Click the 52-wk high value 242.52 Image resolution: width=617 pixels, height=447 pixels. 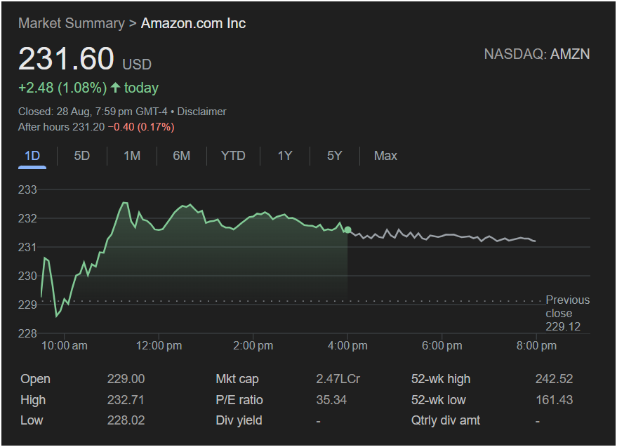(554, 379)
